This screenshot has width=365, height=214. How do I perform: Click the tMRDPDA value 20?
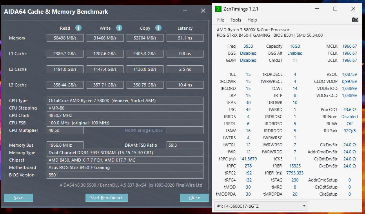tap(295, 194)
